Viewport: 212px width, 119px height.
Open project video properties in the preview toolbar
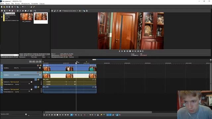(x=52, y=11)
